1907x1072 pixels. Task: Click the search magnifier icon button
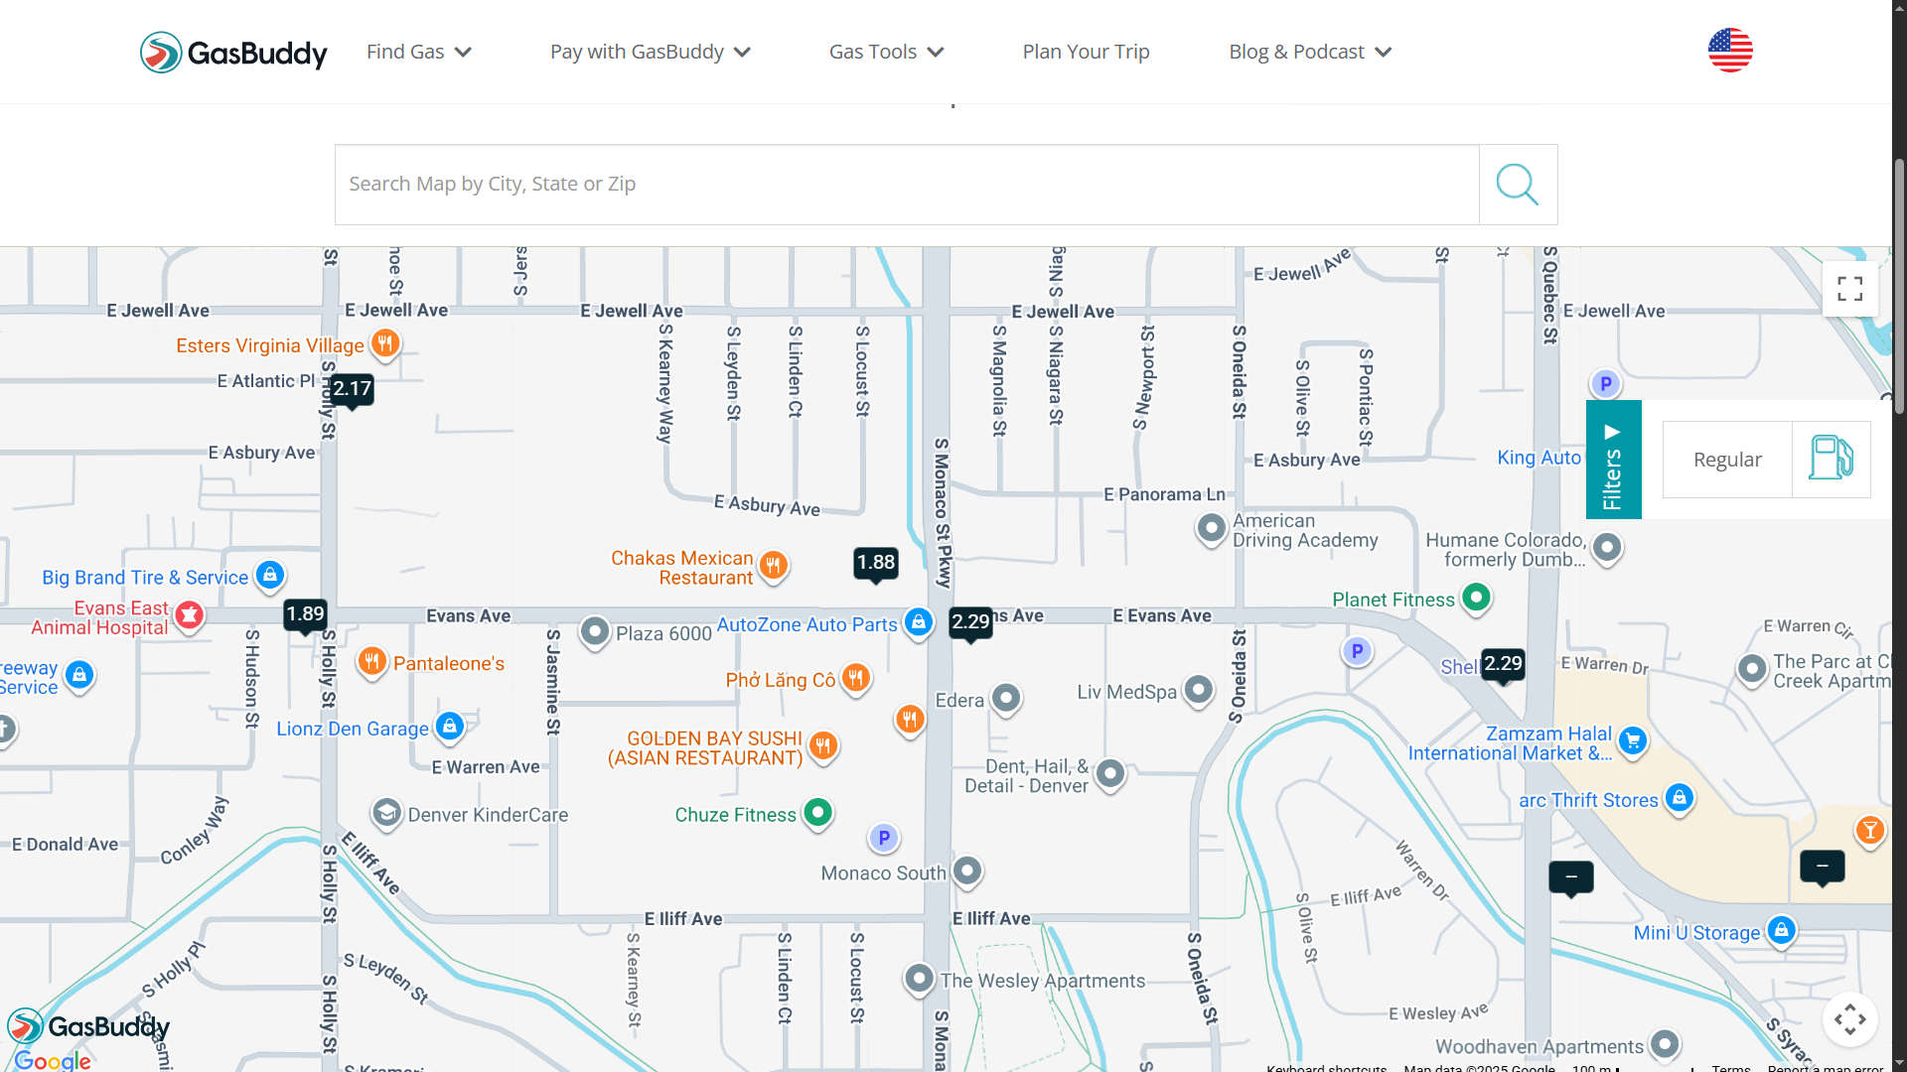[1517, 185]
